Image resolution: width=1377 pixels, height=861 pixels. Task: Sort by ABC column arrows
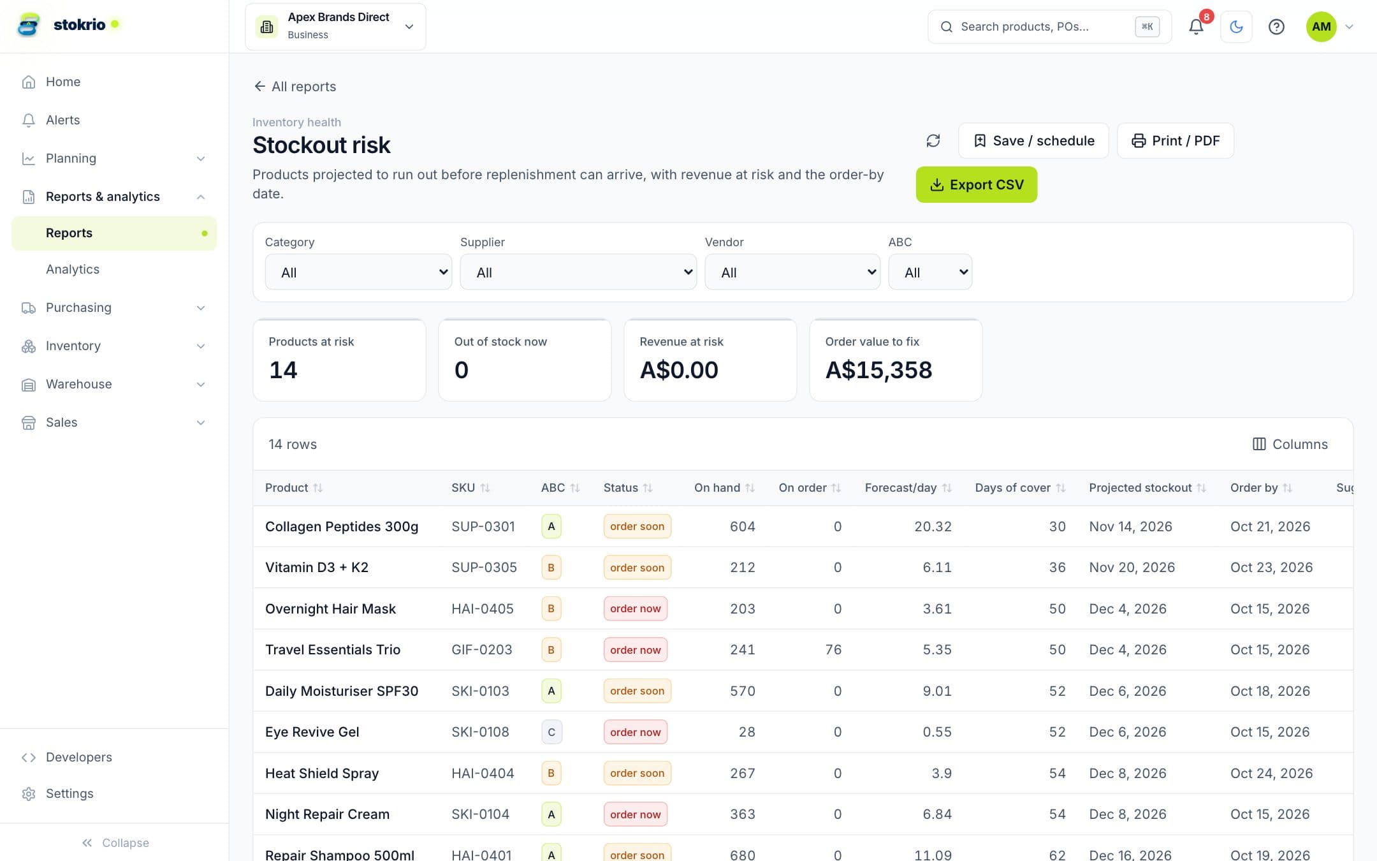pyautogui.click(x=575, y=488)
